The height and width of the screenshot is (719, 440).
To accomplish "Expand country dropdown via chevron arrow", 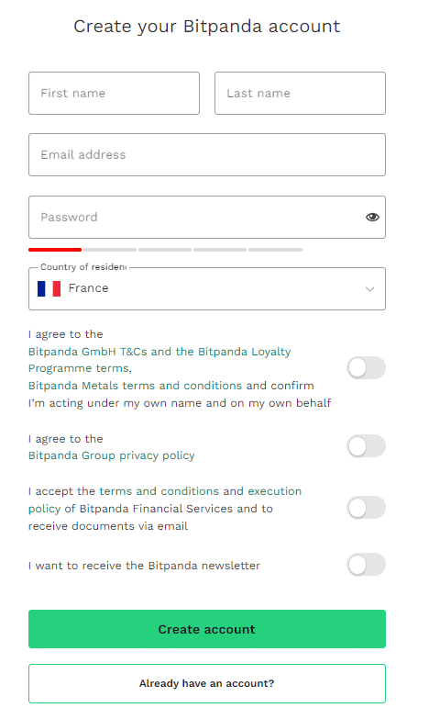I will [369, 289].
